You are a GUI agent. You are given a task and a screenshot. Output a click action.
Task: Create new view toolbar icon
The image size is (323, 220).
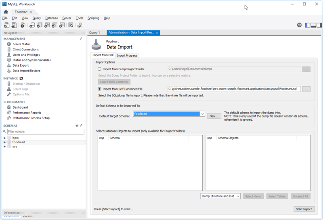point(47,25)
